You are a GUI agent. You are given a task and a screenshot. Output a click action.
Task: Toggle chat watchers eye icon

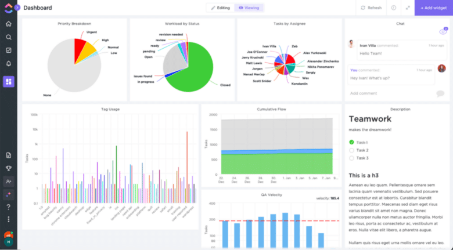coord(443,32)
